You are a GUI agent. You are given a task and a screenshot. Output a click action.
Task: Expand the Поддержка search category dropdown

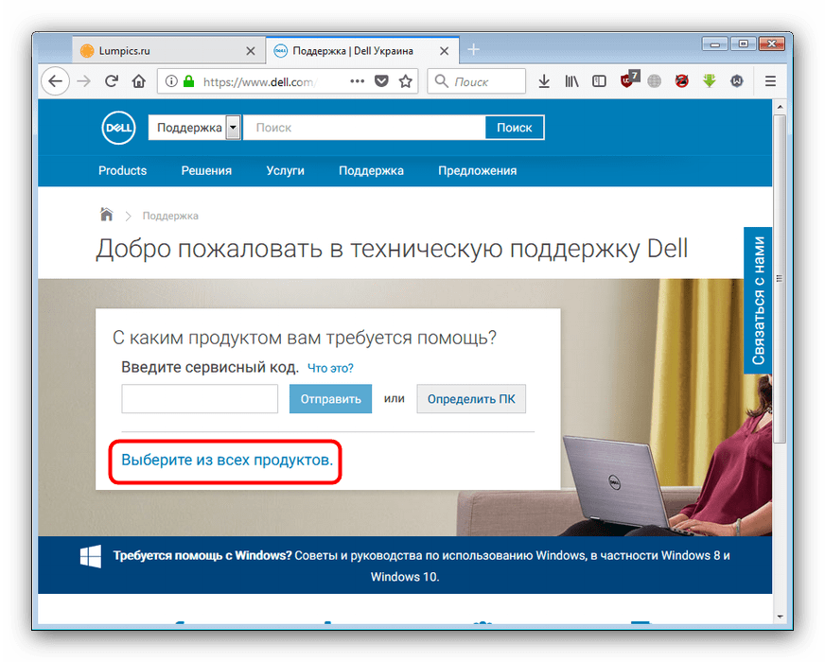tap(233, 128)
